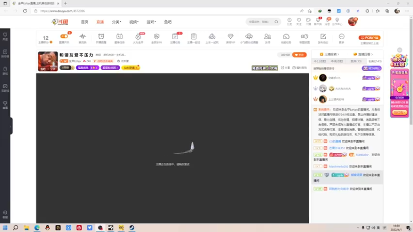
Task: Open the chat bubbles settings icon in toolbar
Action: tap(305, 36)
